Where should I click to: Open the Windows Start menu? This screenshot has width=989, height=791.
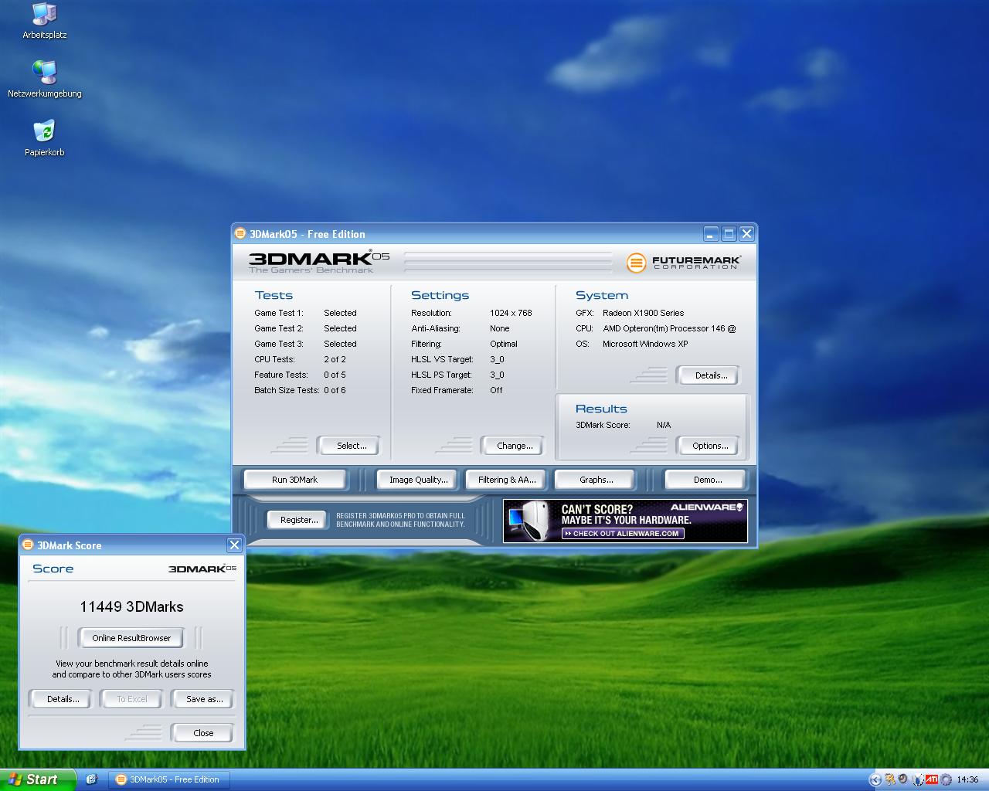point(38,779)
